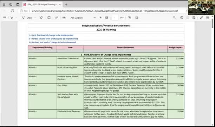Open Ask Copilot
Viewport: 215px width, 127px height.
(77, 18)
